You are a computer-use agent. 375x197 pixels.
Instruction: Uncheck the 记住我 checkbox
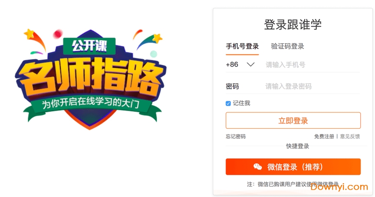coord(228,103)
